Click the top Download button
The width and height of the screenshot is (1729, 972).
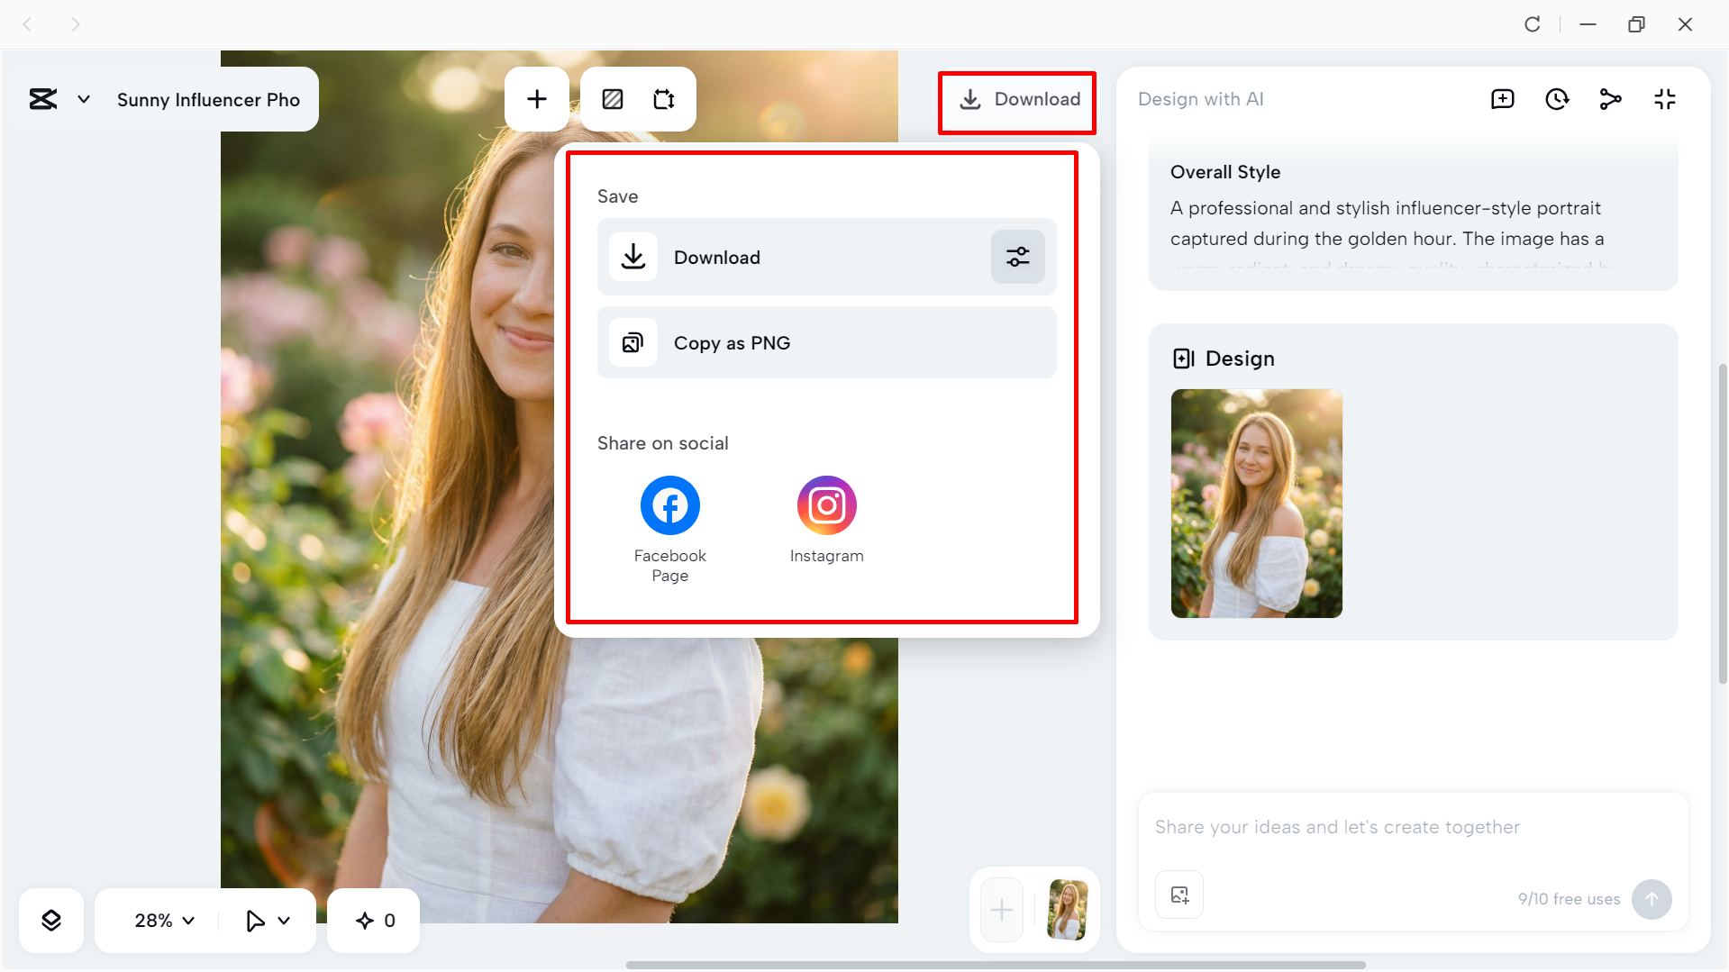[1018, 99]
